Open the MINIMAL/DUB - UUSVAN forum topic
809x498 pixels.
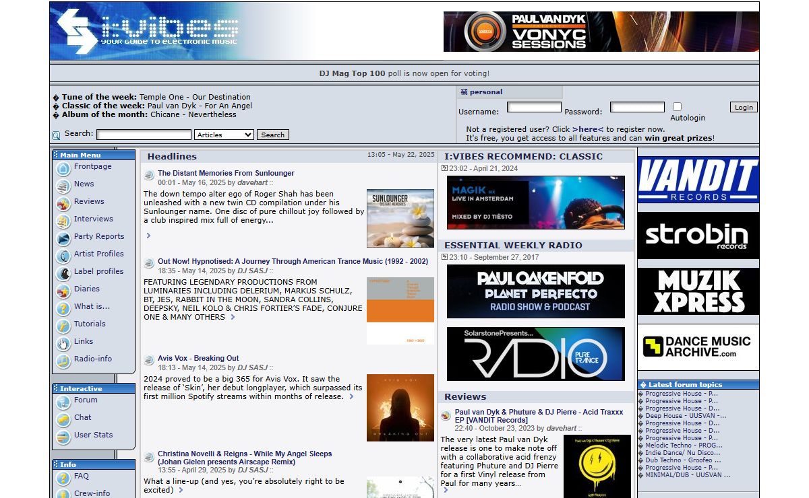(688, 475)
